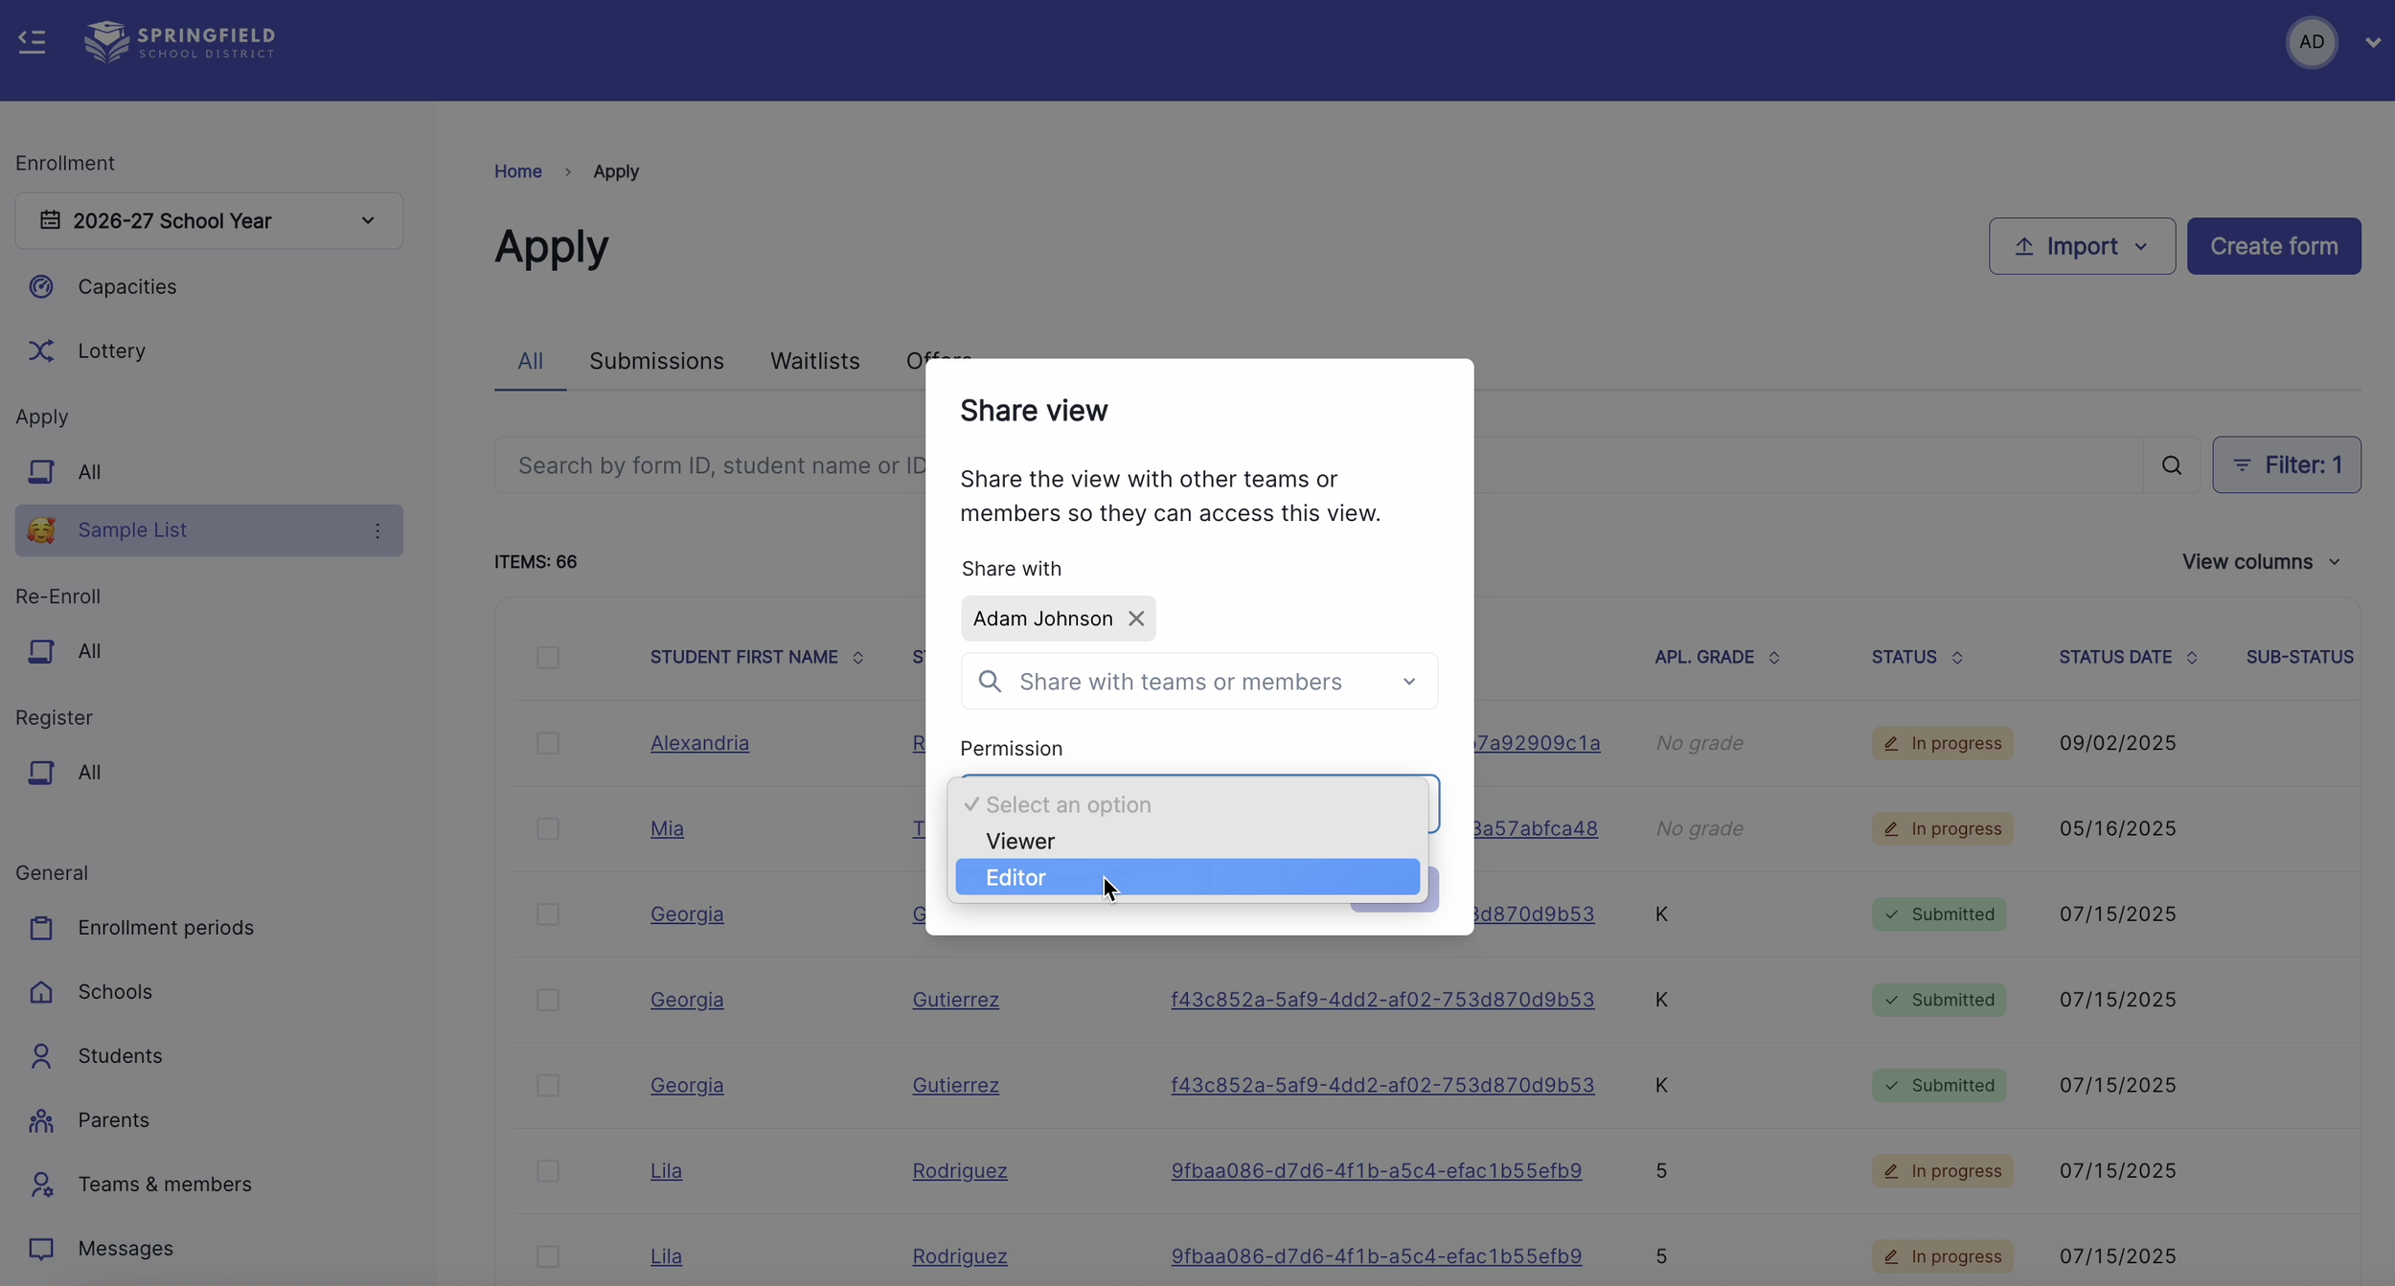Click the search magnifier icon button
The width and height of the screenshot is (2395, 1286).
(2171, 465)
